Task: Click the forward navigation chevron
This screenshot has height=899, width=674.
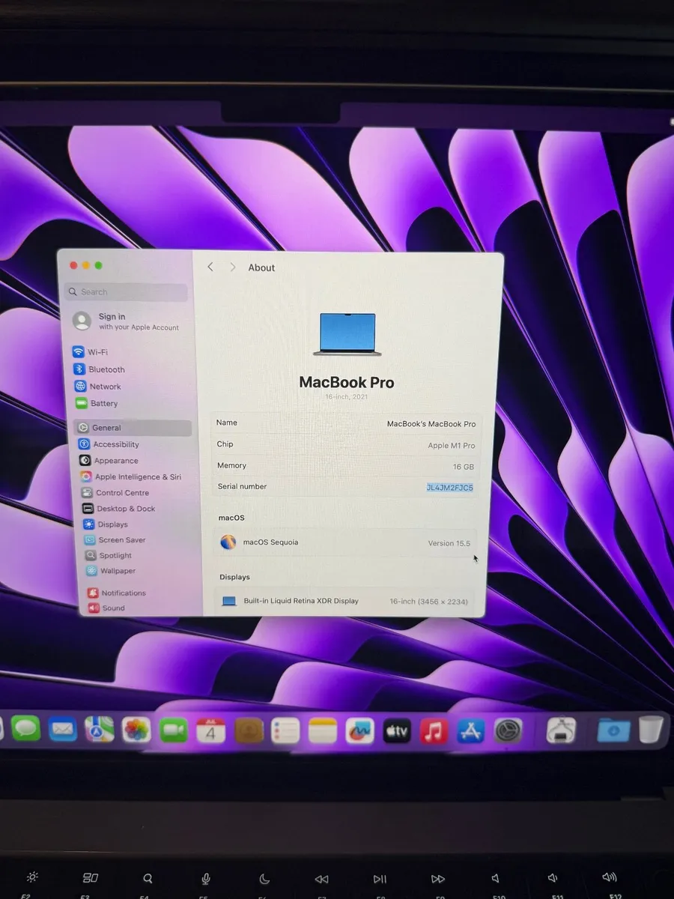Action: tap(232, 267)
